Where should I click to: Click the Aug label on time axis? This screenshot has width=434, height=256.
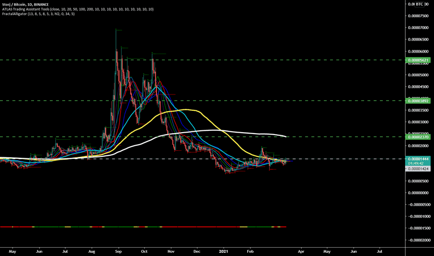click(x=92, y=251)
